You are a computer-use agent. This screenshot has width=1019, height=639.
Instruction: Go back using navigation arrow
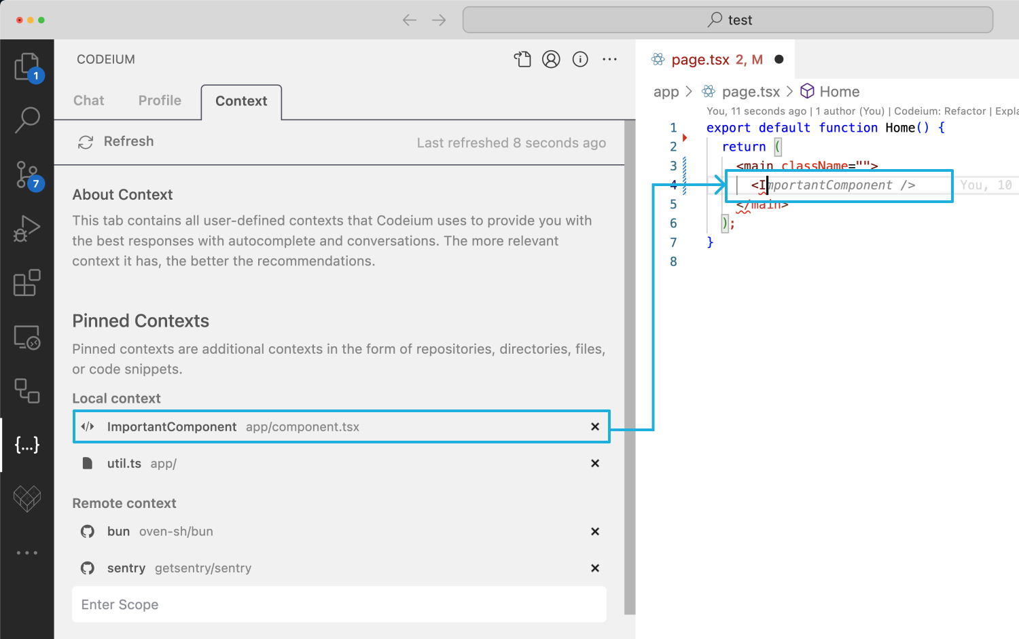[x=410, y=20]
